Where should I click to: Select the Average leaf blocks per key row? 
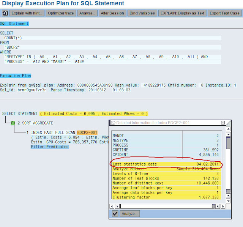[x=166, y=188]
